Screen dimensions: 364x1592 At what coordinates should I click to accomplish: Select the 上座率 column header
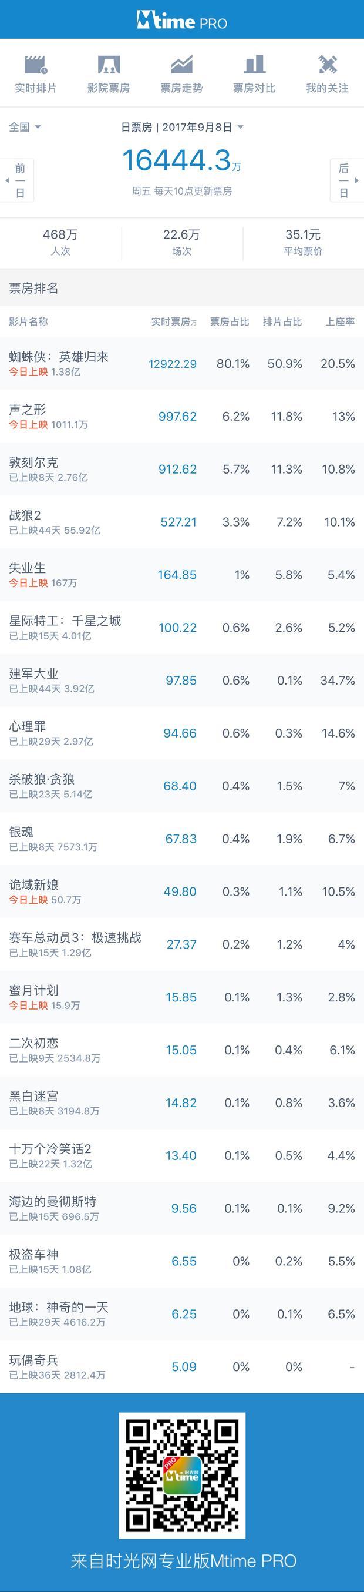pyautogui.click(x=340, y=321)
